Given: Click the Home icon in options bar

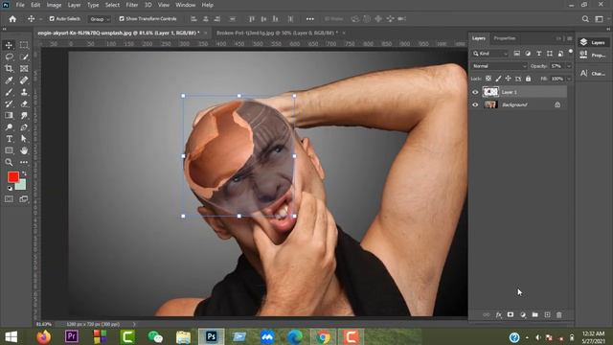Looking at the screenshot, I should coord(12,19).
